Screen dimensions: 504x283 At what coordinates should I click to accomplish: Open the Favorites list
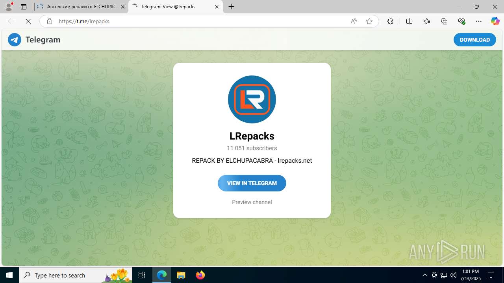pyautogui.click(x=427, y=21)
